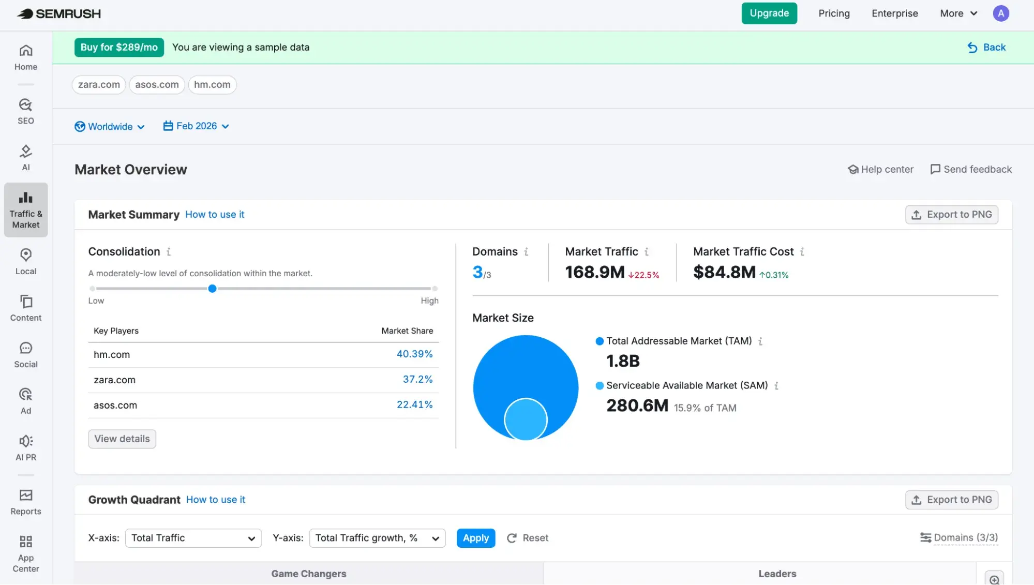
Task: Switch to the Leaders quadrant section
Action: 777,573
